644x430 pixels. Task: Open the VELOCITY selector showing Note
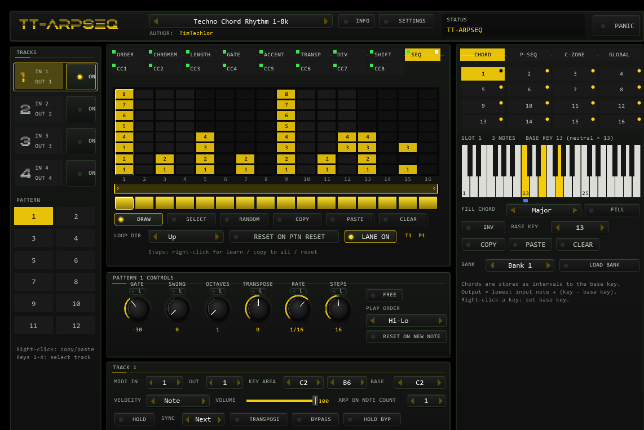pos(178,401)
